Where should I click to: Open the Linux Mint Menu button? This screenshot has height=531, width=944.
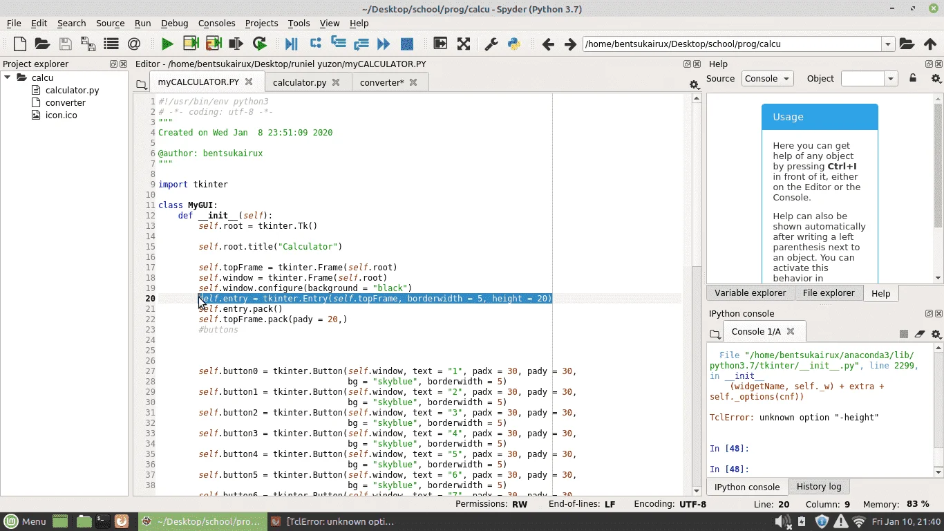[x=25, y=521]
